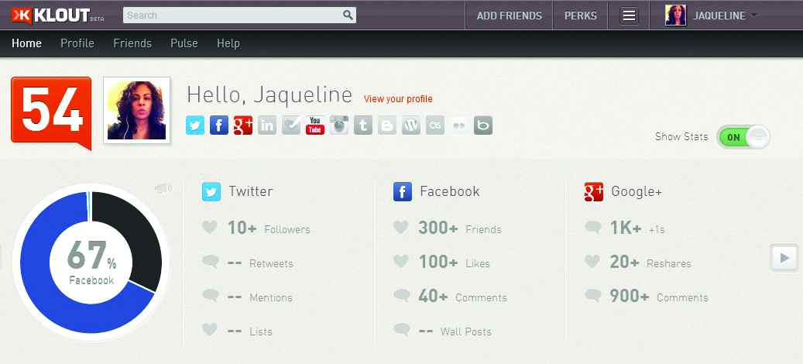The image size is (803, 364).
Task: Open the hamburger menu icon in top bar
Action: [629, 15]
